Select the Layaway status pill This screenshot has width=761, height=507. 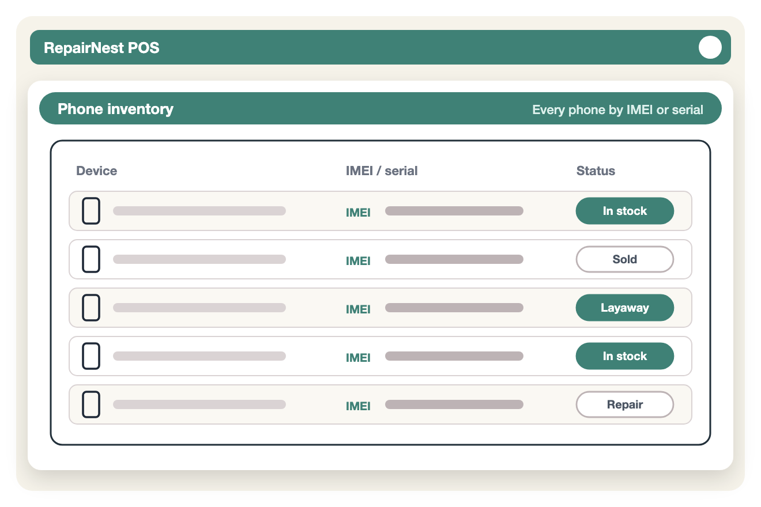[x=625, y=308]
